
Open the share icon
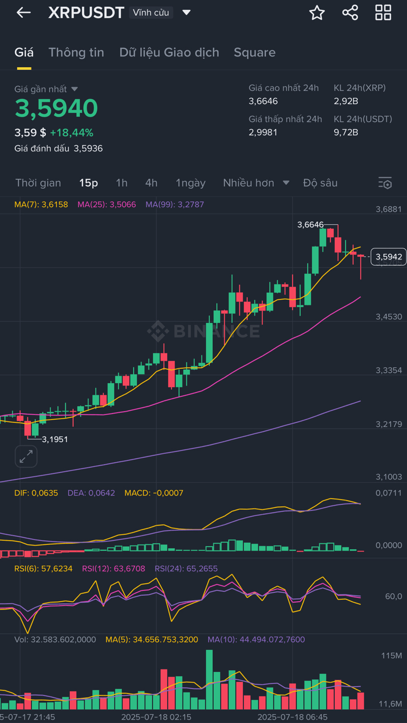[350, 13]
